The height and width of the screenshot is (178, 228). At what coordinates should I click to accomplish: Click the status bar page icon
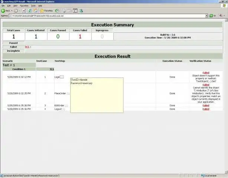(2, 176)
